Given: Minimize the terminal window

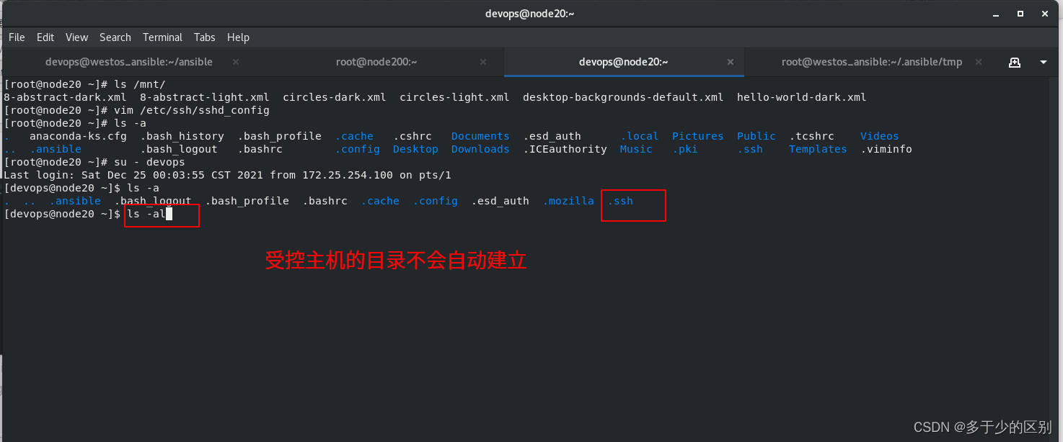Looking at the screenshot, I should (x=997, y=14).
